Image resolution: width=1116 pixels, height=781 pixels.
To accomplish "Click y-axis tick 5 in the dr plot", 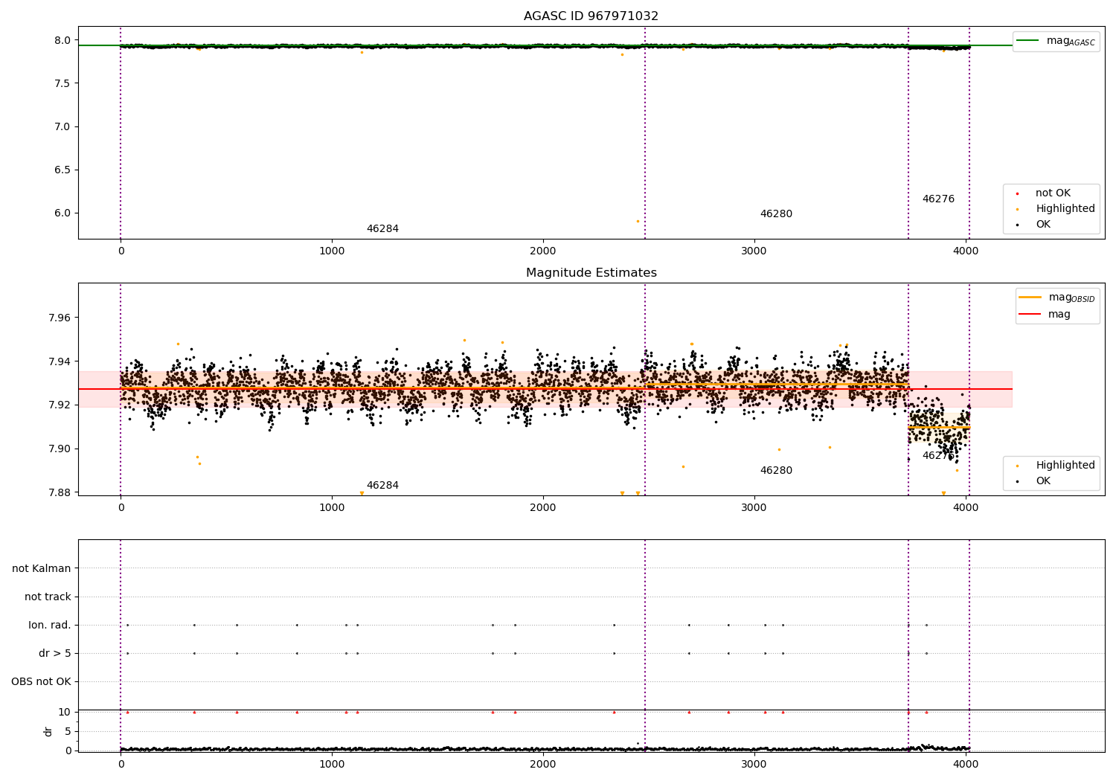I will [x=68, y=731].
